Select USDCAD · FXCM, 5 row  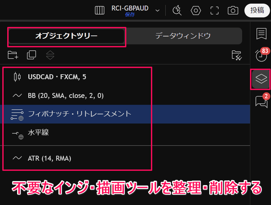pyautogui.click(x=125, y=77)
